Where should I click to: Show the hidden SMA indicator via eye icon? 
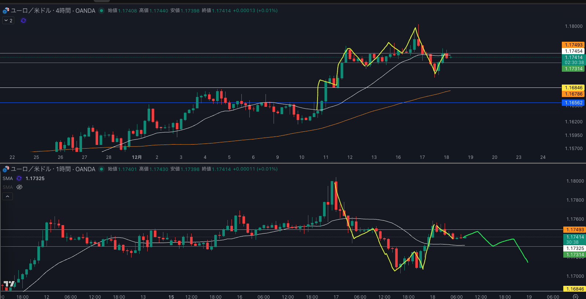pos(19,187)
